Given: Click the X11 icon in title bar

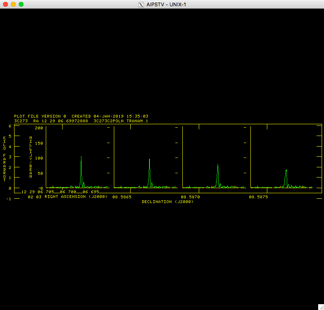Looking at the screenshot, I should click(x=141, y=4).
